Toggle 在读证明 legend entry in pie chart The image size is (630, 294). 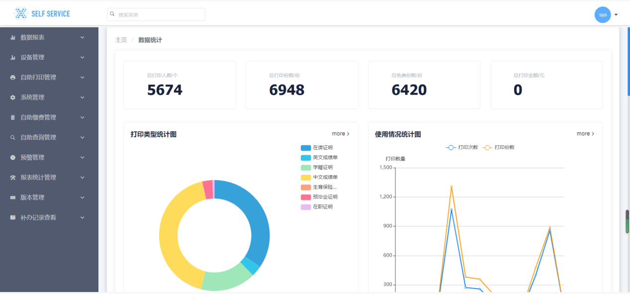pyautogui.click(x=317, y=148)
